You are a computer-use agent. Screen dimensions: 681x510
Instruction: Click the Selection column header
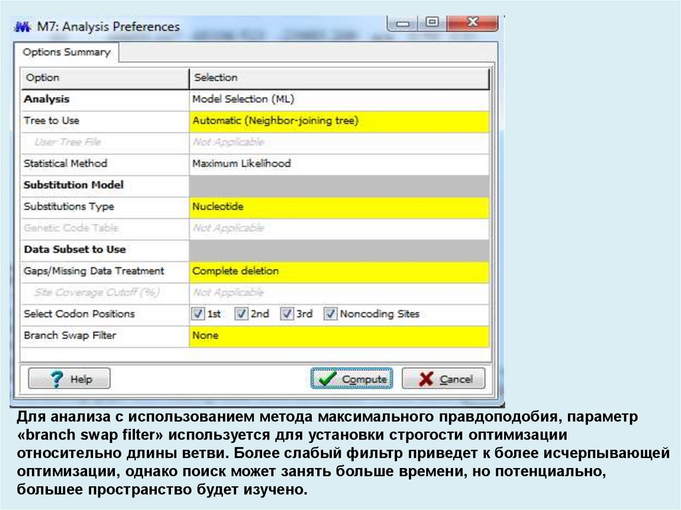pos(340,78)
